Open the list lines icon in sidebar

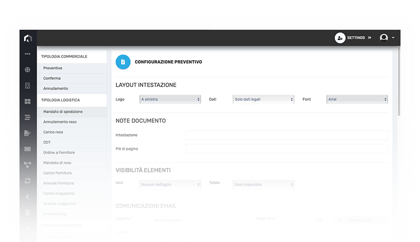tap(28, 117)
